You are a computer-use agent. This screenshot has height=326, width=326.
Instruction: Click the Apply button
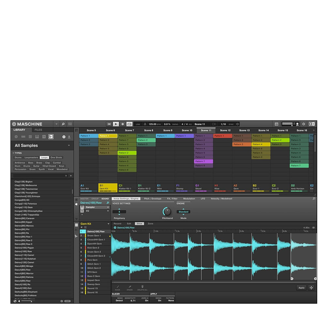301,288
